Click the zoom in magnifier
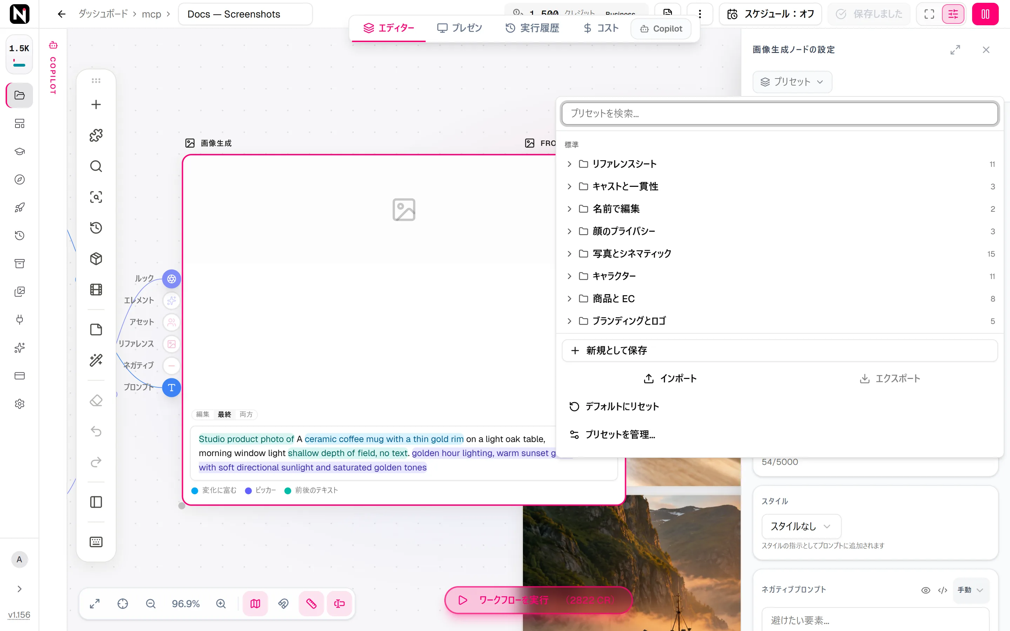This screenshot has width=1010, height=631. (221, 603)
